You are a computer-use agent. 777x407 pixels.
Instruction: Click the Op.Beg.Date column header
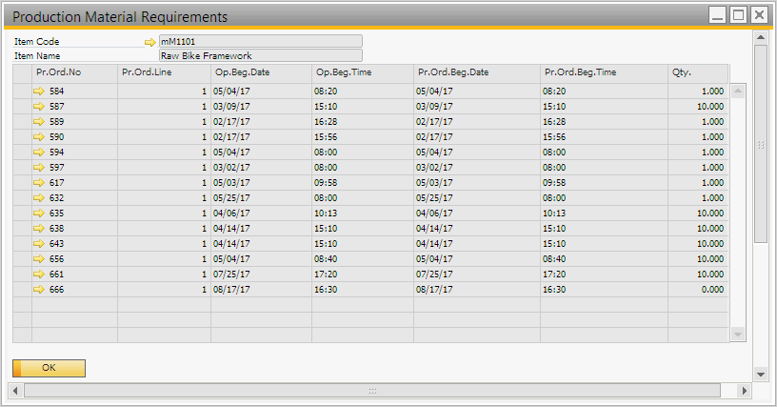260,72
